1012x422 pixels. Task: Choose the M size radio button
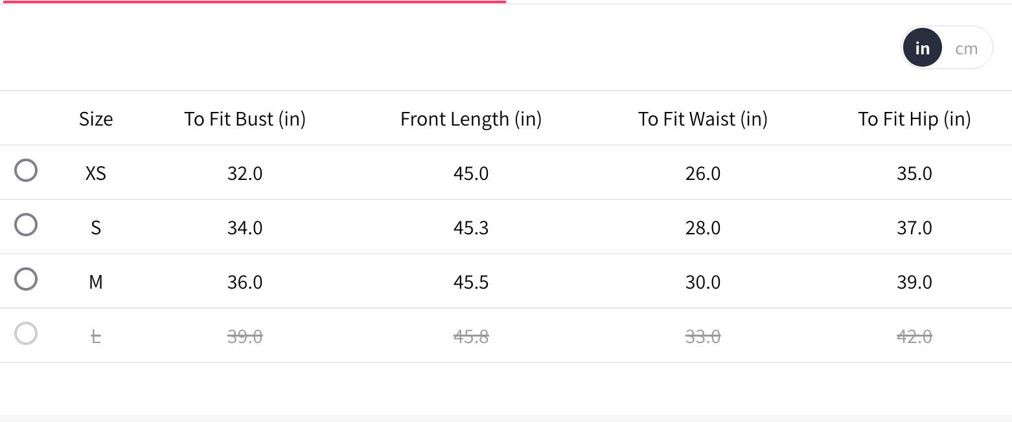26,280
